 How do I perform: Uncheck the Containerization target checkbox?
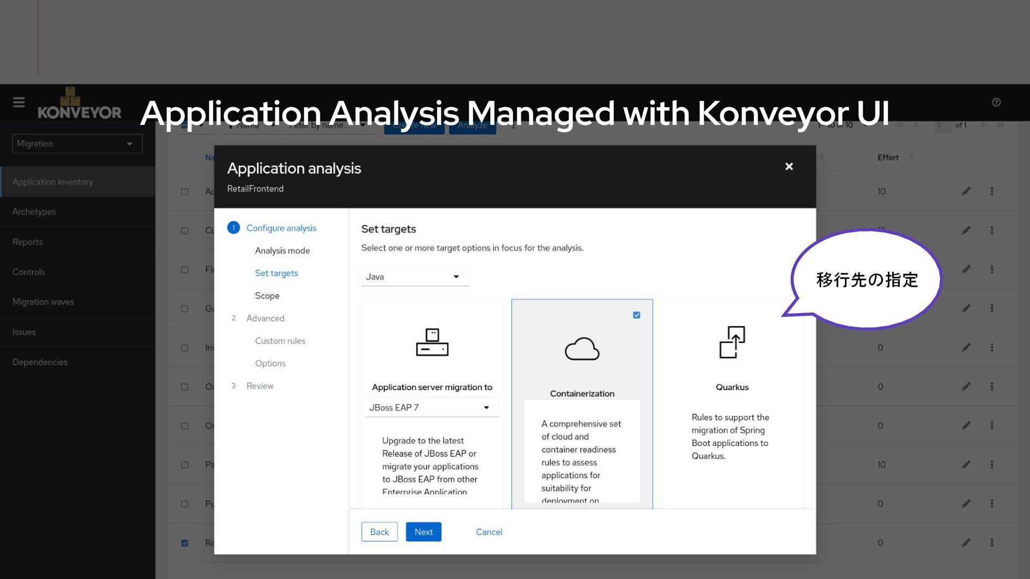pos(636,315)
